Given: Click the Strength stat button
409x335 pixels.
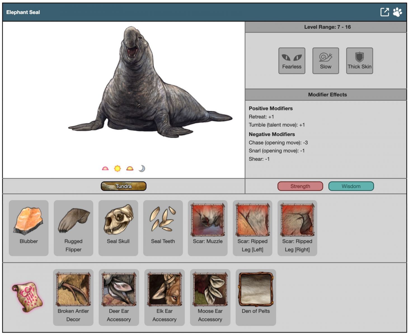Looking at the screenshot, I should [x=300, y=186].
